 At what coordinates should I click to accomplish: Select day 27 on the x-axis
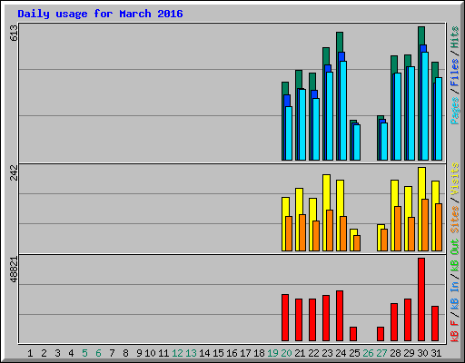381,353
